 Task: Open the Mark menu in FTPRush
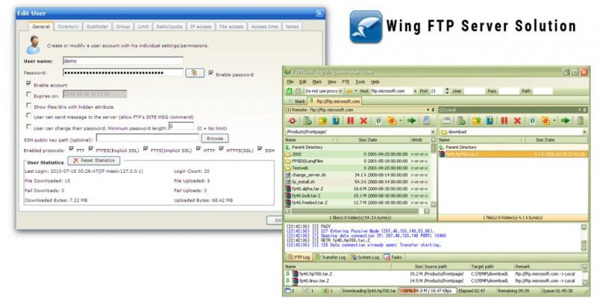point(316,82)
